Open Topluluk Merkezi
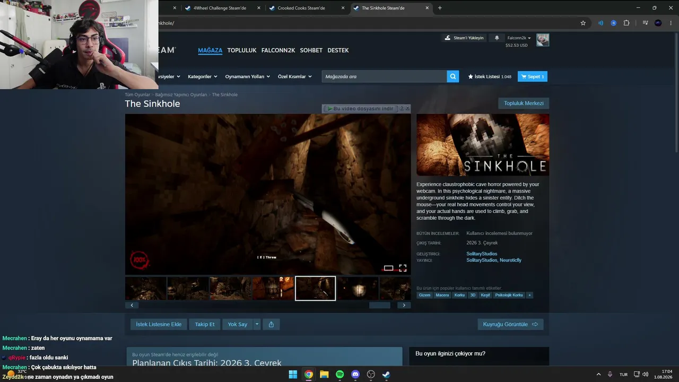The height and width of the screenshot is (382, 679). (x=524, y=103)
